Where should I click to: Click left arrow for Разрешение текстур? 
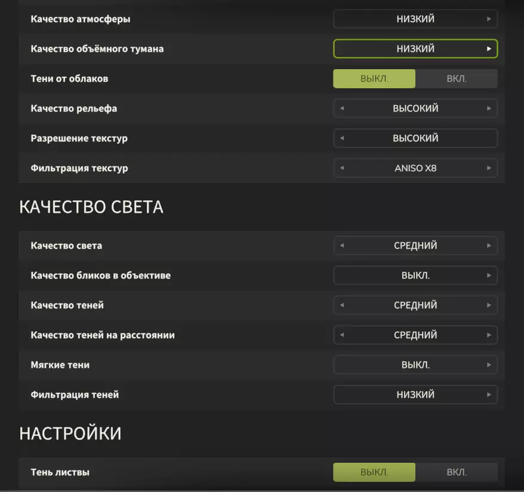pyautogui.click(x=342, y=138)
